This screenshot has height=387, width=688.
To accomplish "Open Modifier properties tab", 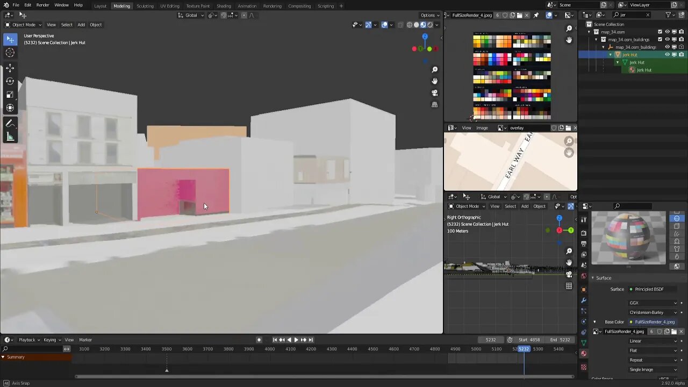I will click(x=584, y=300).
